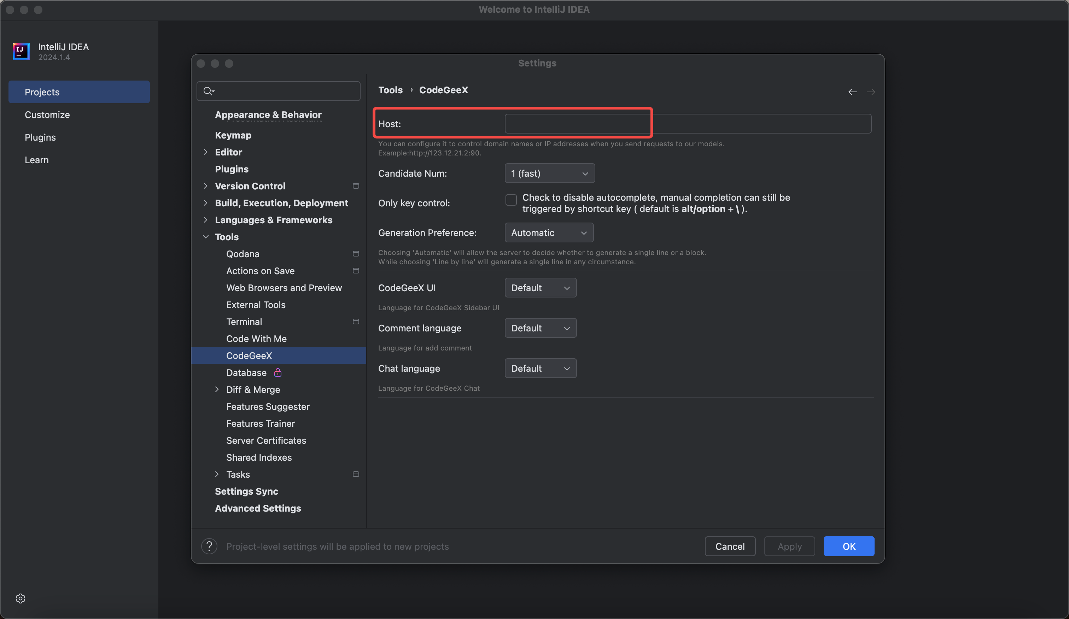Select Terminal under Tools
Image resolution: width=1069 pixels, height=619 pixels.
pos(244,322)
